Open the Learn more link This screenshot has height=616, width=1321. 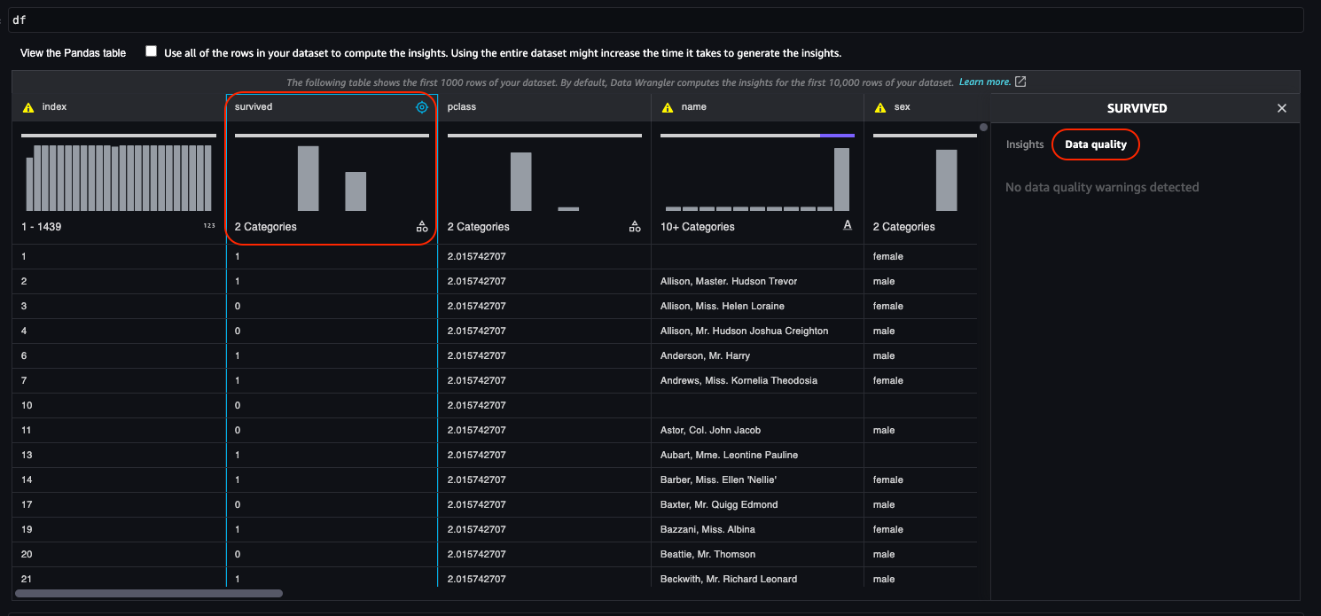985,82
